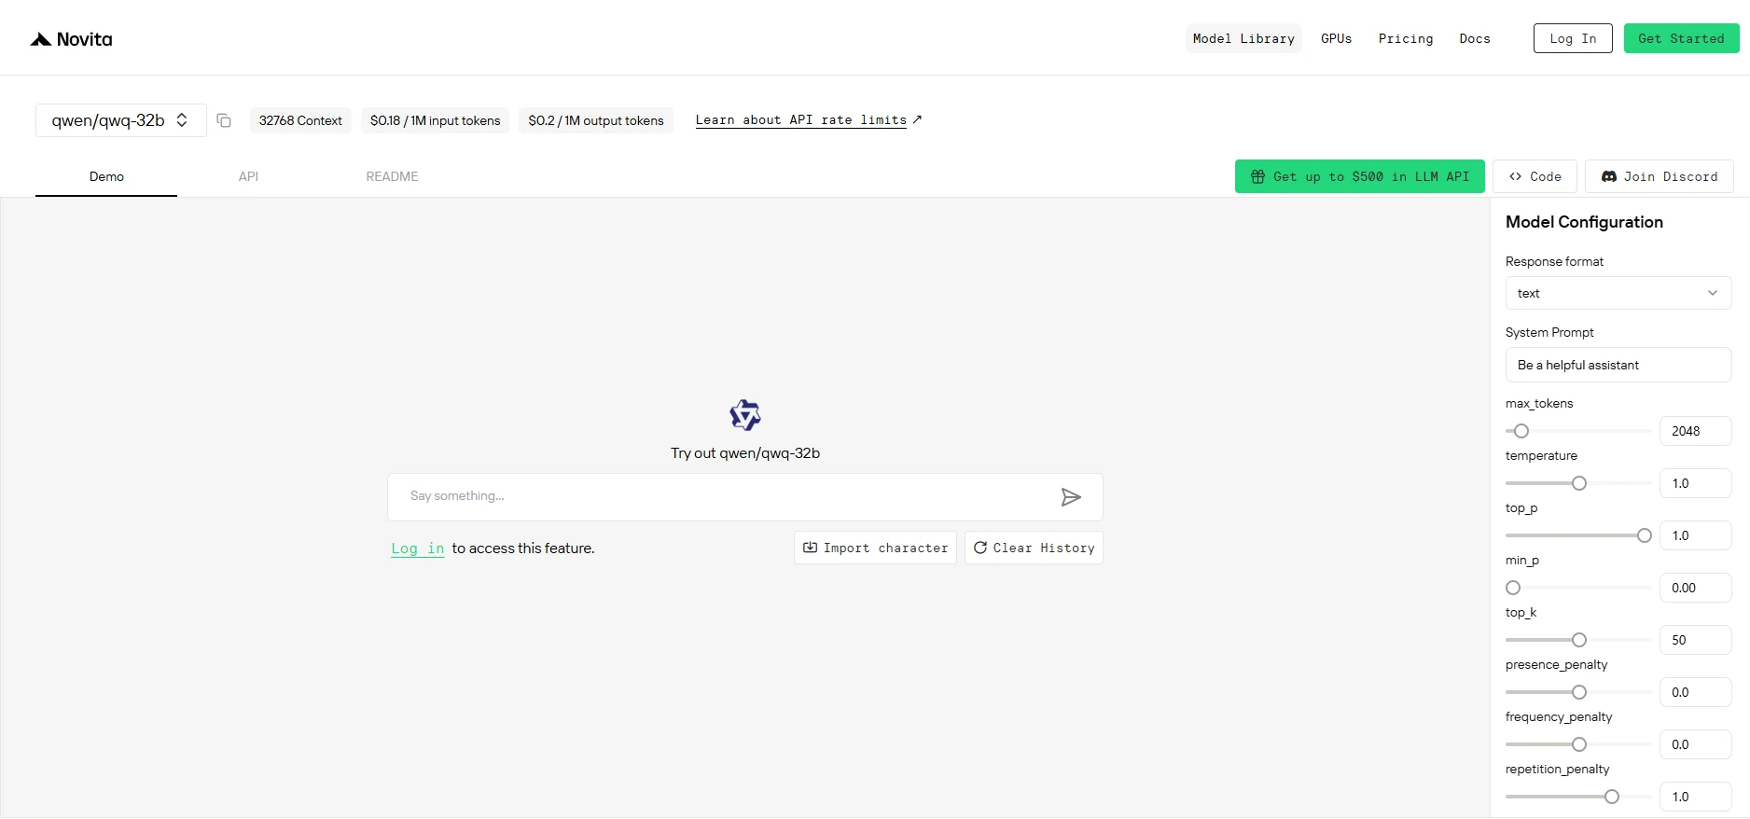Copy the model name qwen/qwq-32b
Screen dimensions: 1750x819
(224, 120)
